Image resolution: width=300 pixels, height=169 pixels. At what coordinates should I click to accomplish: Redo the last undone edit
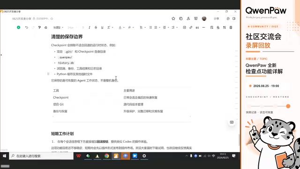point(33,28)
